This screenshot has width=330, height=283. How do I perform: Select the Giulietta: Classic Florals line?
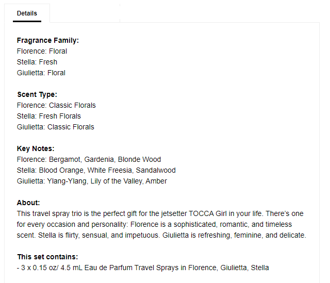pyautogui.click(x=56, y=127)
